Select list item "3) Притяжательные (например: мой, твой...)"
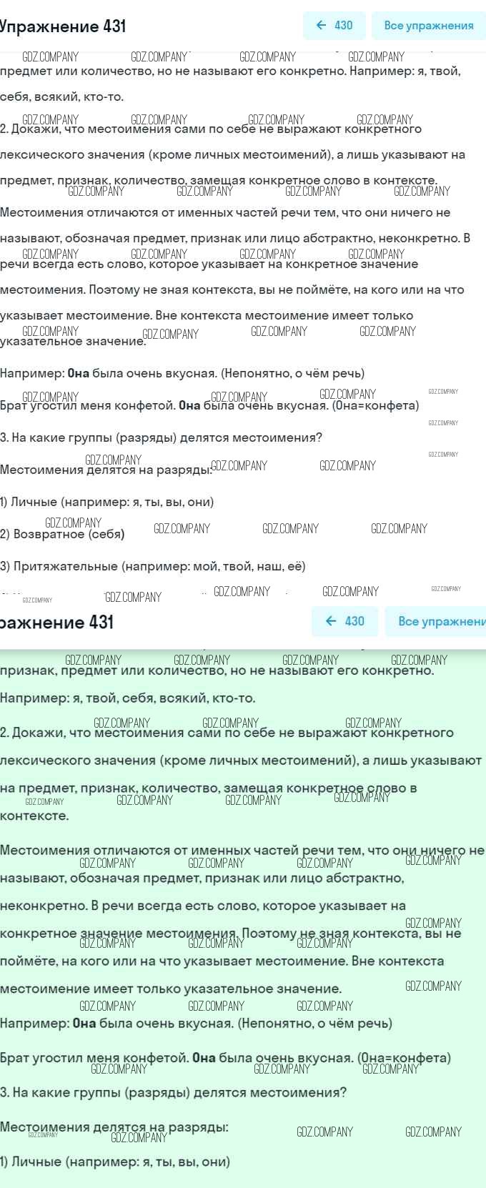 (153, 566)
